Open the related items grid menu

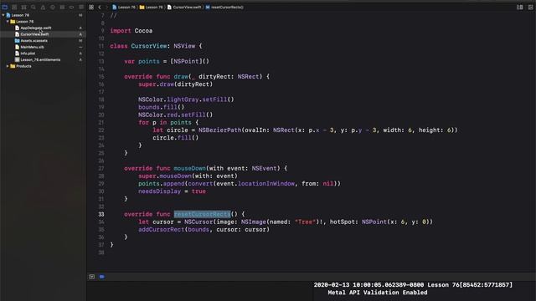[x=91, y=8]
